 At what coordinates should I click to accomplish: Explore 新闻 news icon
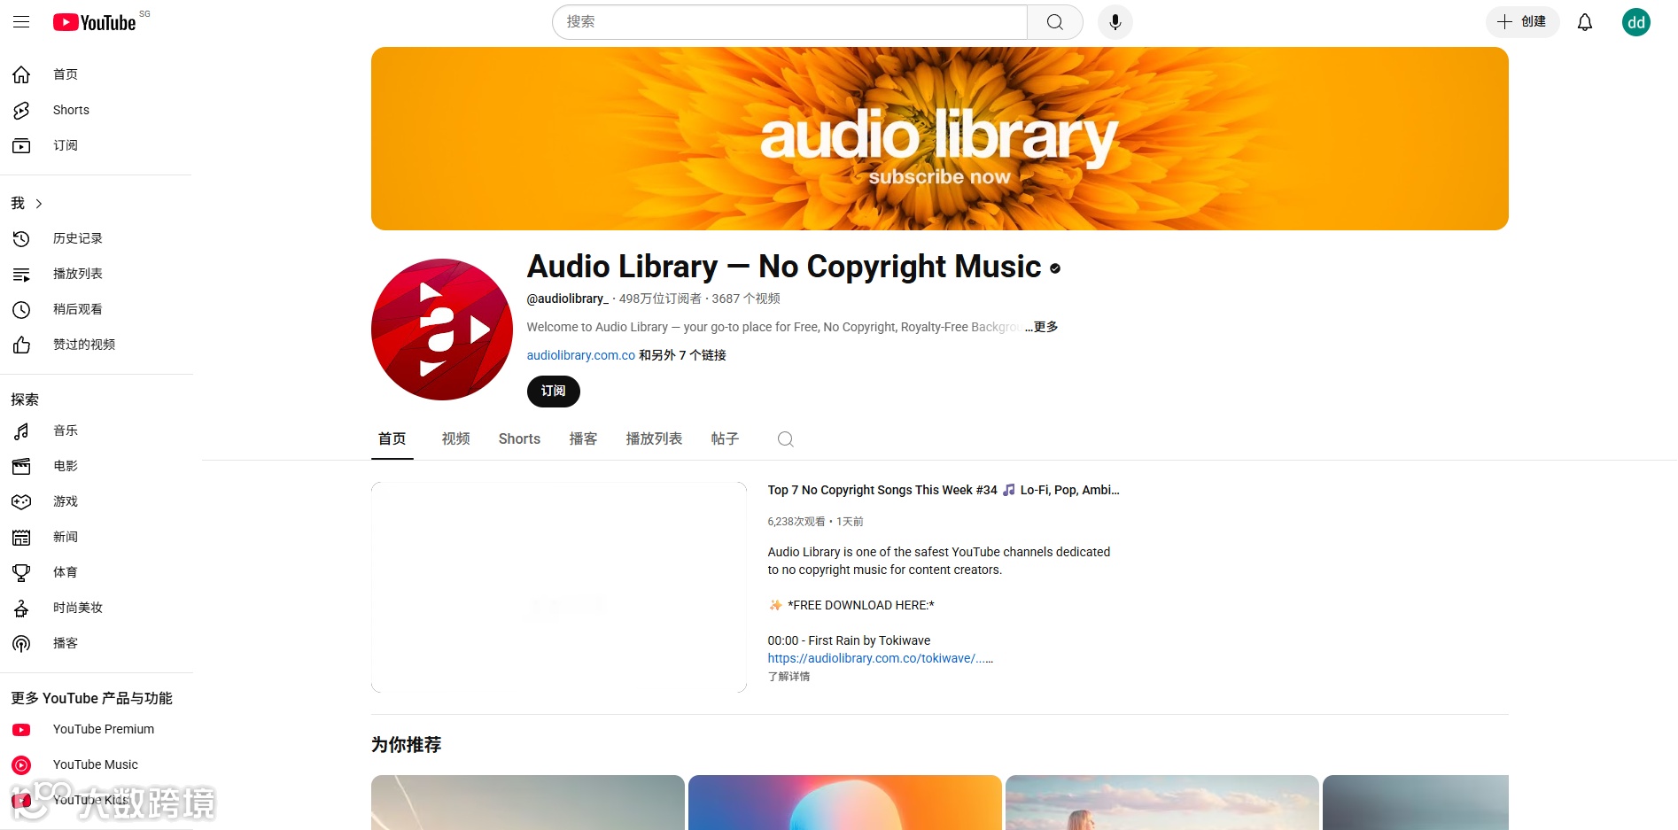pyautogui.click(x=21, y=537)
